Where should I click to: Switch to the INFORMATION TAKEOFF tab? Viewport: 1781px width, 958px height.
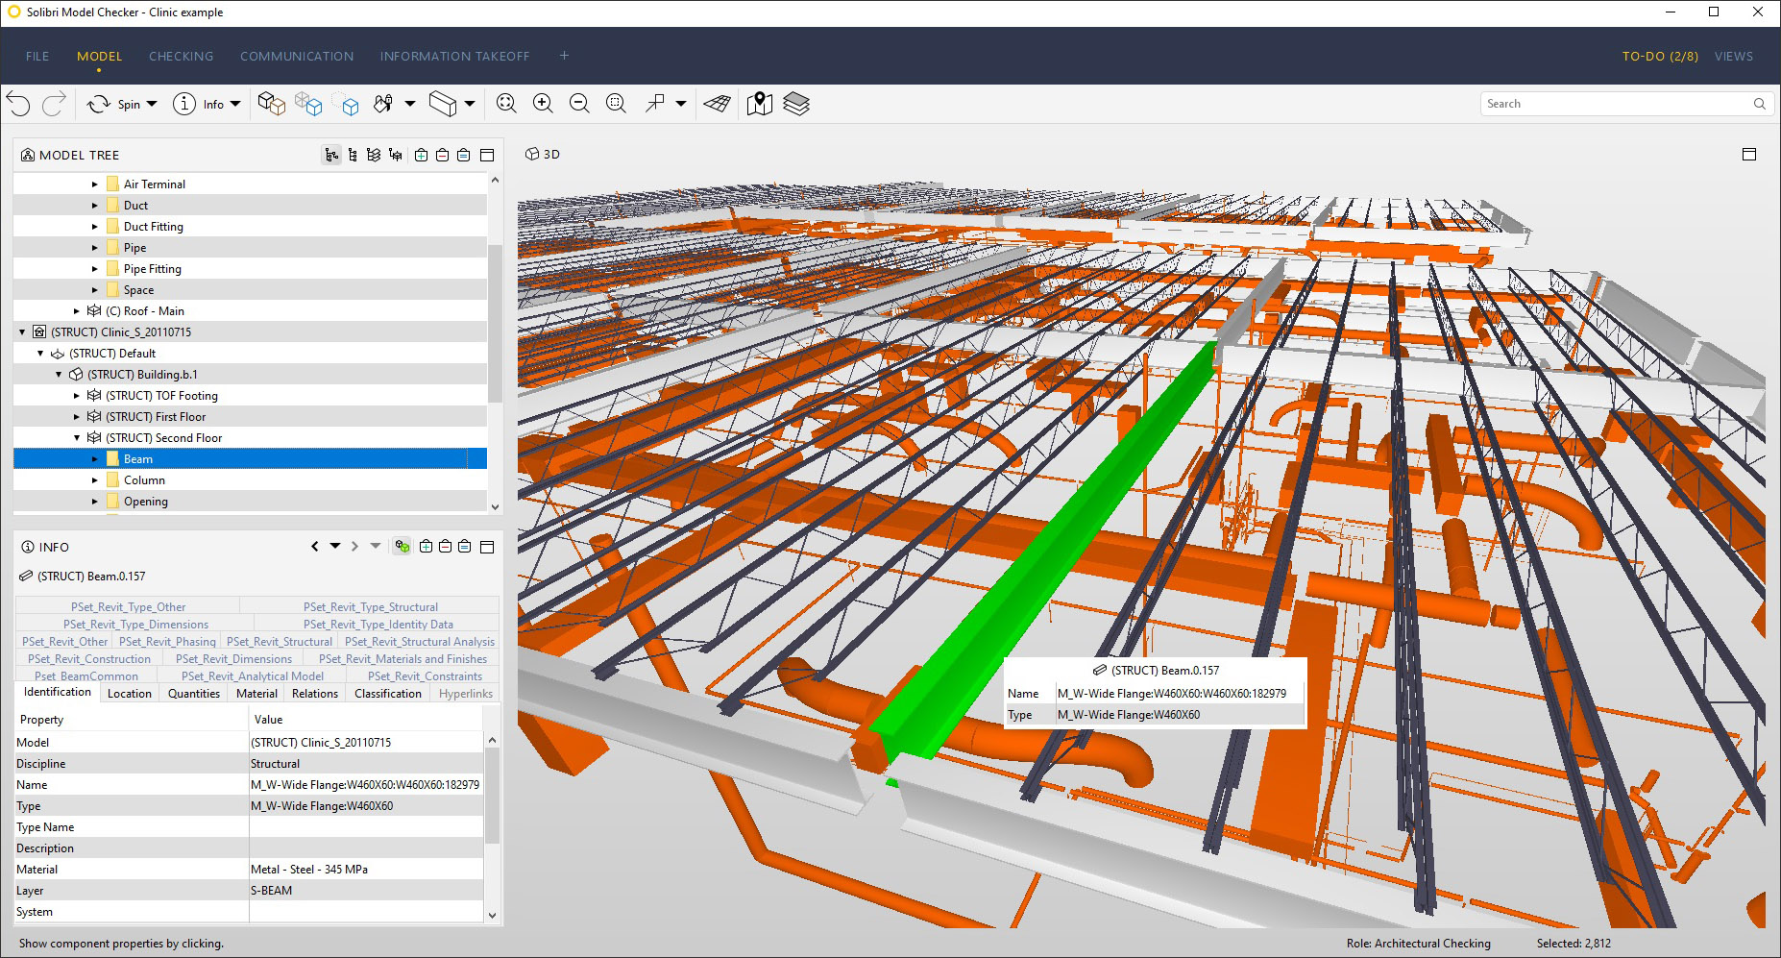(454, 57)
